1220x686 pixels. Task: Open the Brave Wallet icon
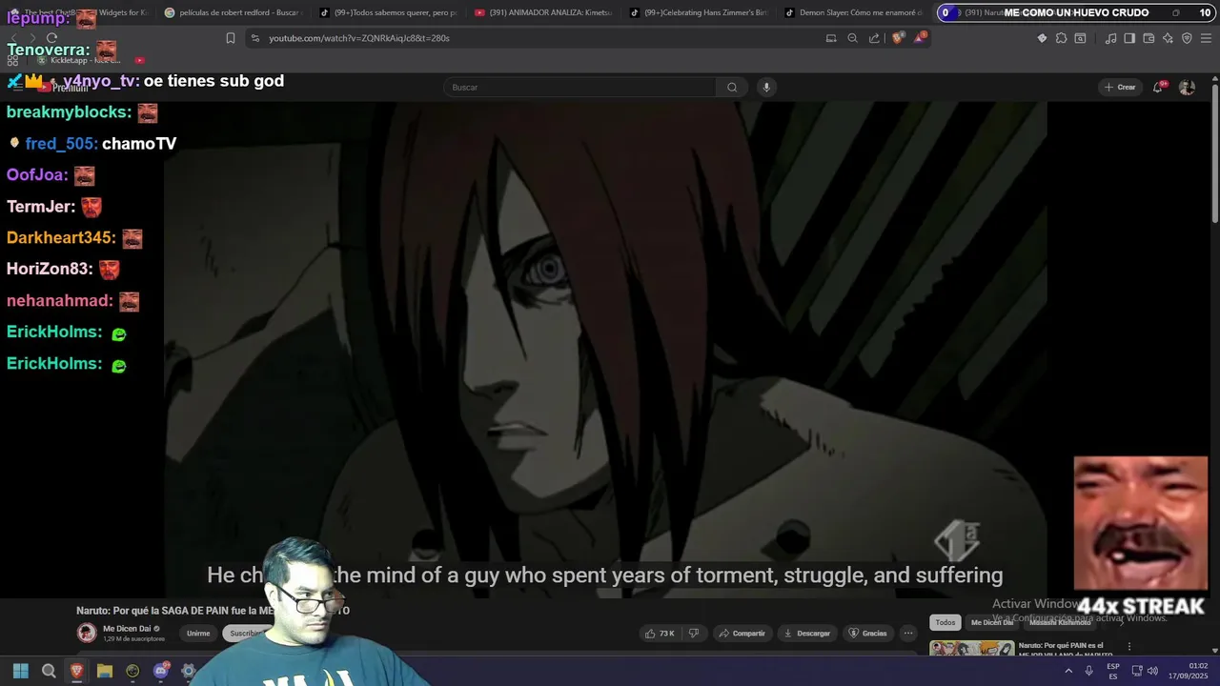tap(1149, 38)
